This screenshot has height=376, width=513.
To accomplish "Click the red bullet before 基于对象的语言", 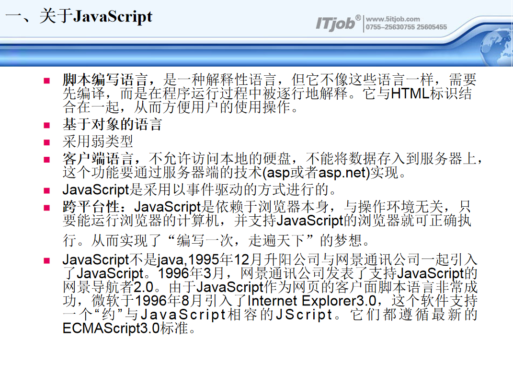I will 47,126.
